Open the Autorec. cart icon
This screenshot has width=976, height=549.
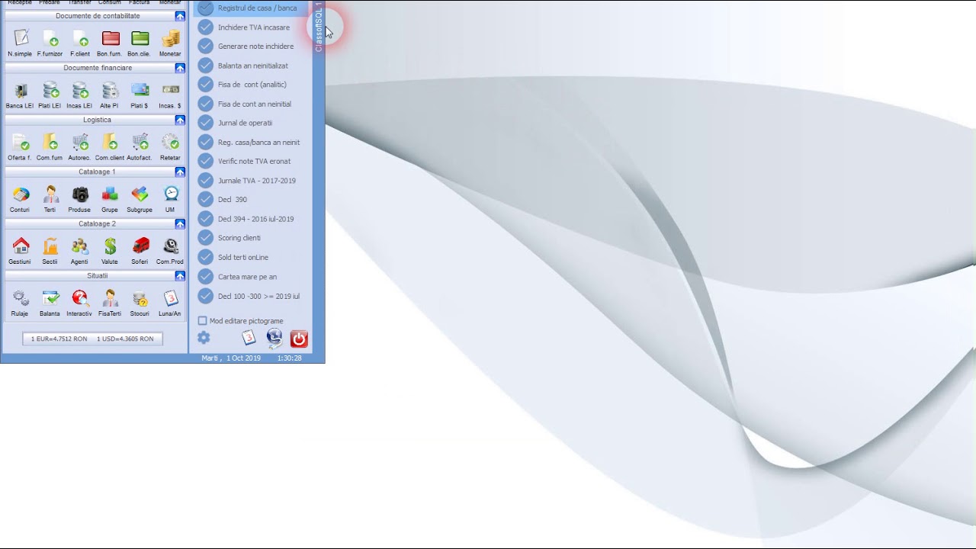click(x=80, y=142)
